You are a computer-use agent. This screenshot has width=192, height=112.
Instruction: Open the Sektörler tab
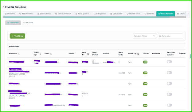click(149, 14)
